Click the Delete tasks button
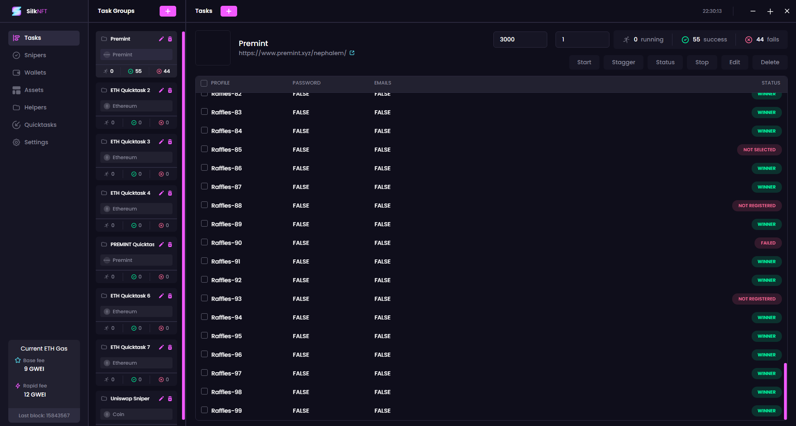The image size is (796, 426). point(770,62)
